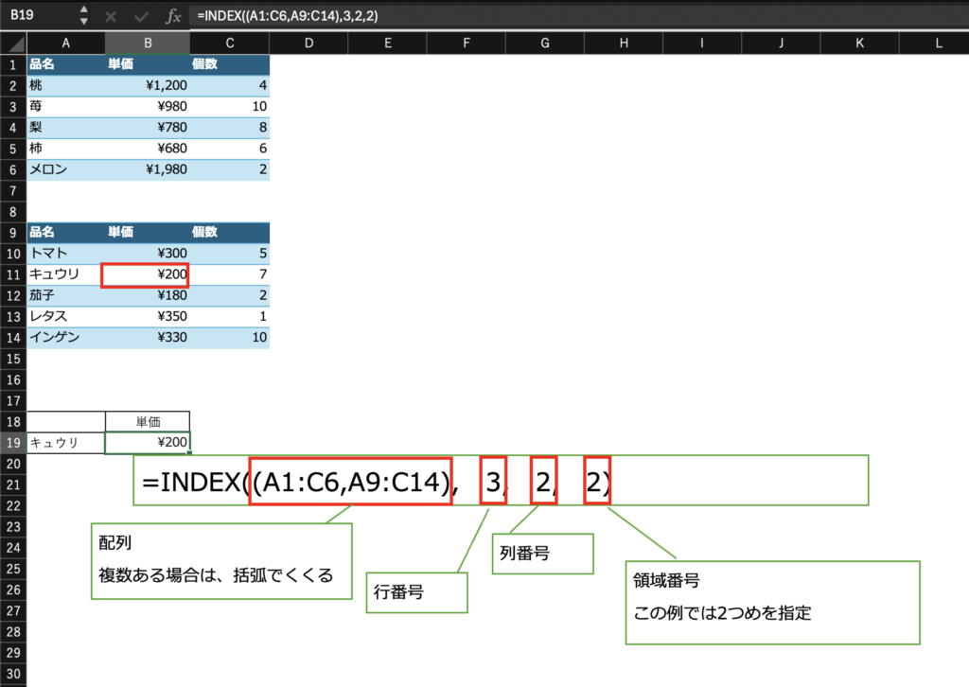Click the B19 name box field
Image resolution: width=969 pixels, height=687 pixels.
coord(38,16)
